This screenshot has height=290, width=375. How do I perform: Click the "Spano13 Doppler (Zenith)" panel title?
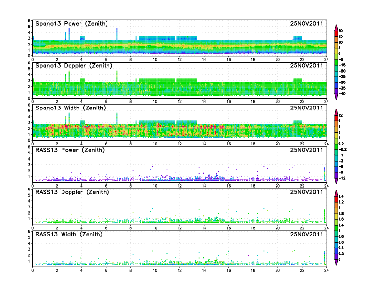(74, 66)
